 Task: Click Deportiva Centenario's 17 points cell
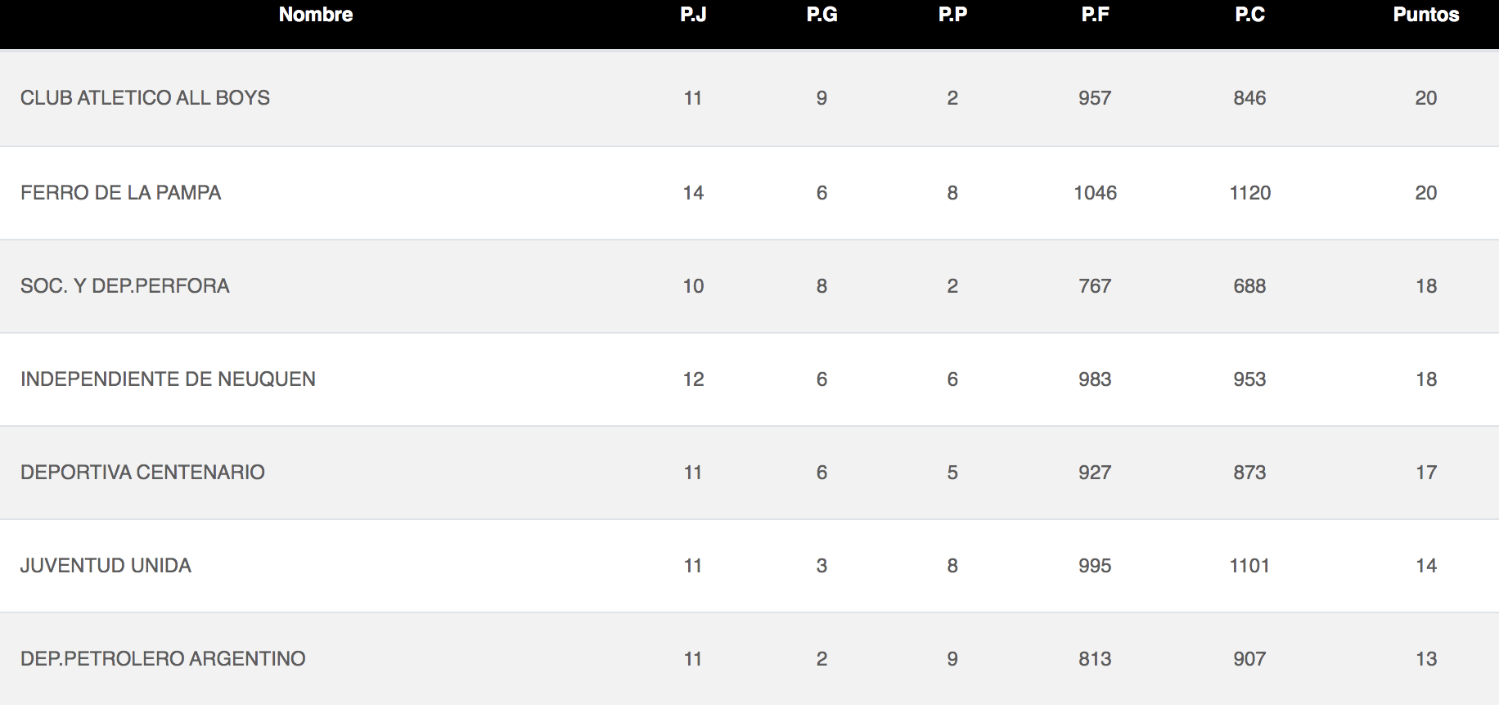pos(1426,473)
